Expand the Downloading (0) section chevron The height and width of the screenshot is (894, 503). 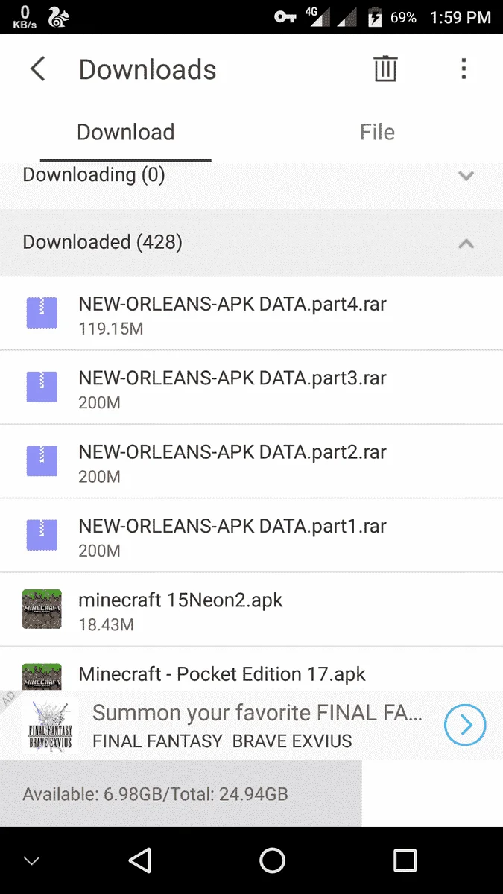tap(466, 177)
